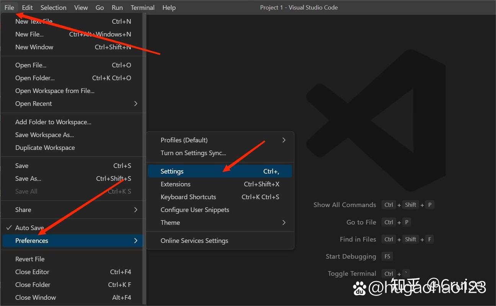Select "Keyboard Shortcuts"
This screenshot has height=306, width=496.
point(188,197)
